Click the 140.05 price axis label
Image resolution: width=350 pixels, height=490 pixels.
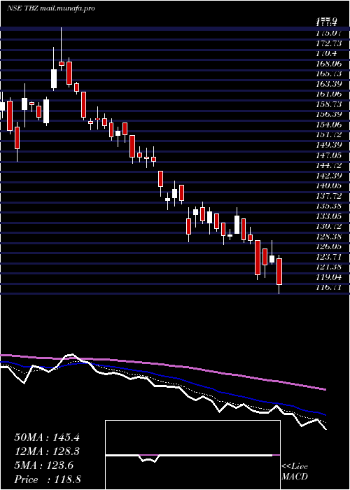tap(329, 185)
